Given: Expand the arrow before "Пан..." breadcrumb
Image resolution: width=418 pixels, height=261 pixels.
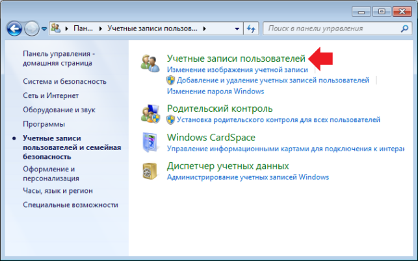Looking at the screenshot, I should tap(67, 29).
